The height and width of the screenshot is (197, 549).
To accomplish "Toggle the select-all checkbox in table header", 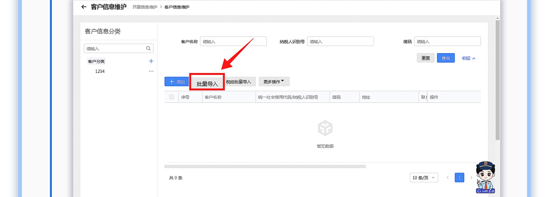I will tap(172, 97).
